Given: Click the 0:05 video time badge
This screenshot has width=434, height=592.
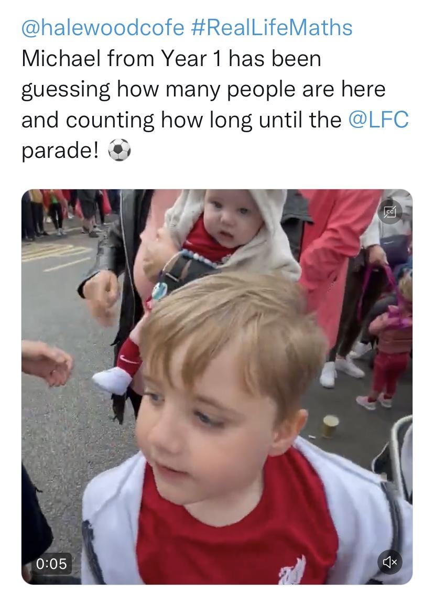Looking at the screenshot, I should (51, 563).
